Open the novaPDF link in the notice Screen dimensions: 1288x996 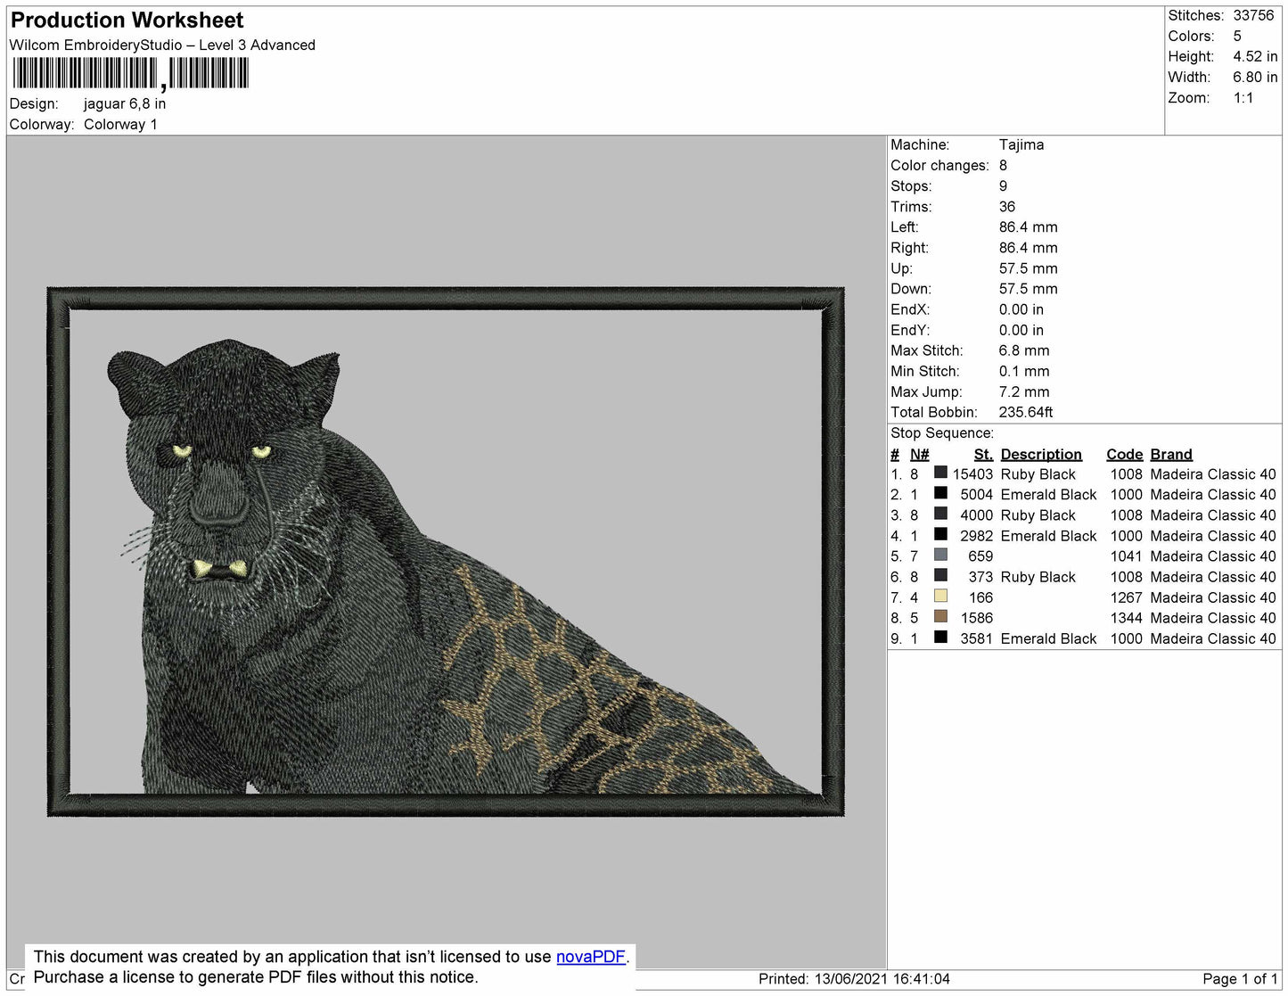tap(591, 957)
